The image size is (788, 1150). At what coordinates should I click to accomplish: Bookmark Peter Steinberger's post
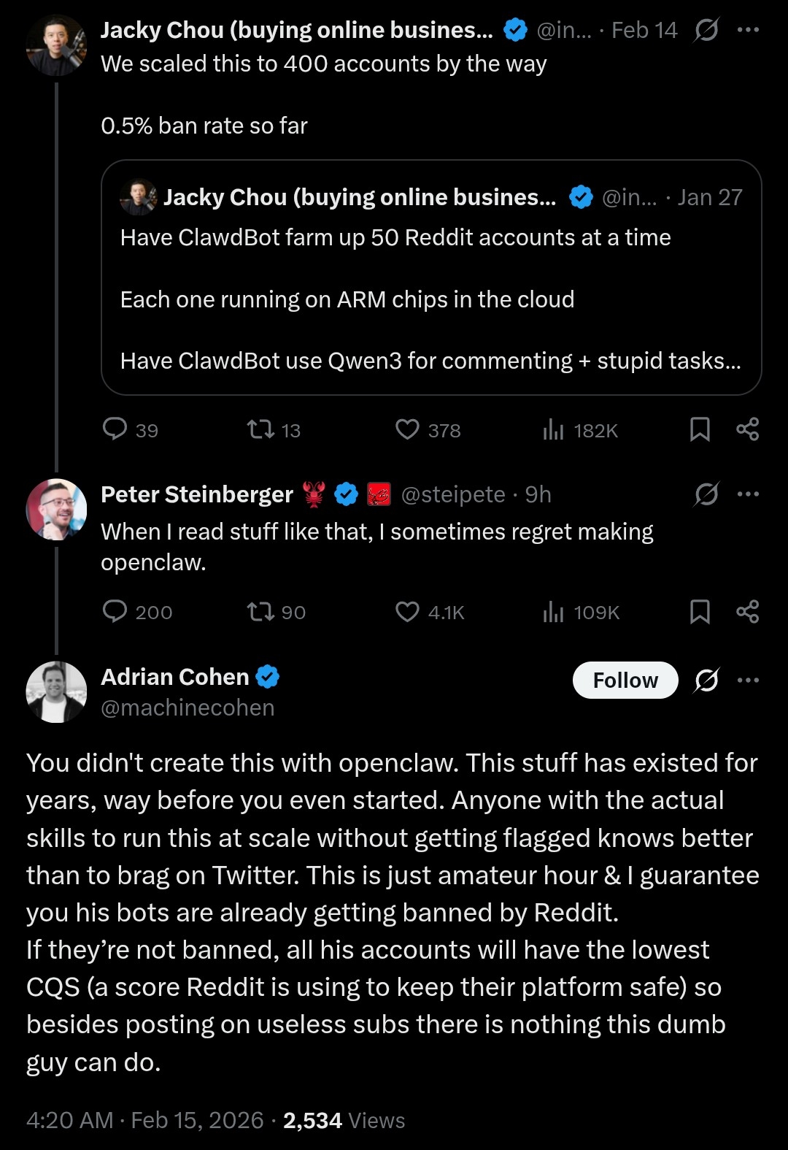pyautogui.click(x=700, y=611)
